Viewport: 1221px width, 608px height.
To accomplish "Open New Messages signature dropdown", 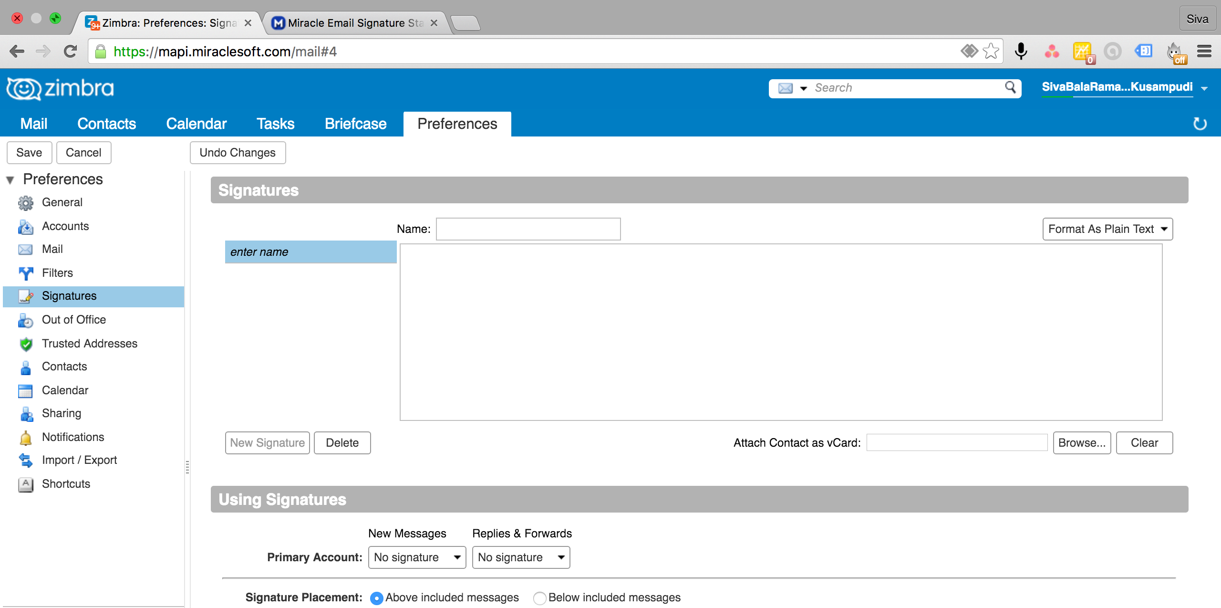I will (x=417, y=557).
